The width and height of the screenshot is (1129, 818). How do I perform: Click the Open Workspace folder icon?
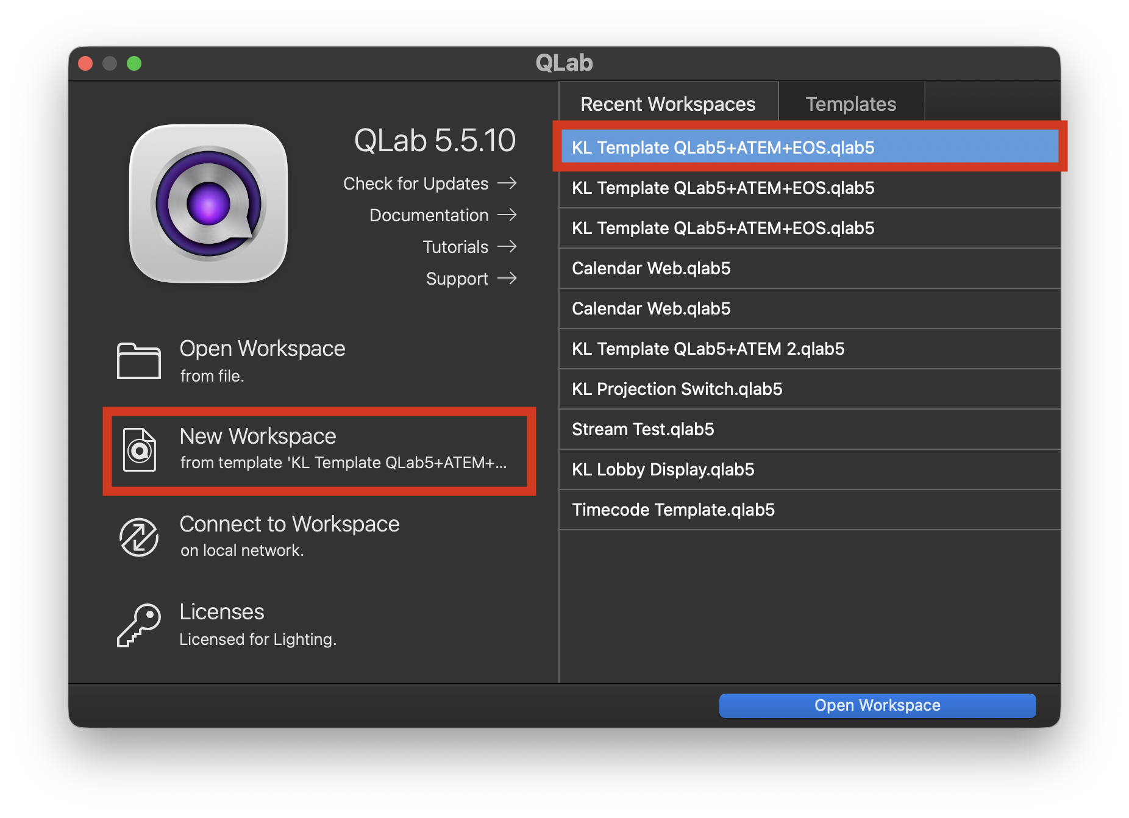[x=139, y=361]
